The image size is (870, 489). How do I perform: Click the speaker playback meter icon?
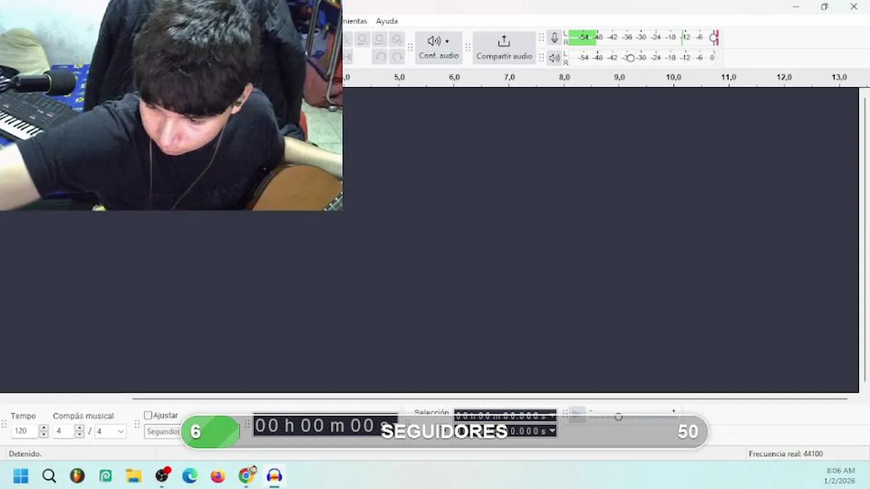click(x=555, y=58)
